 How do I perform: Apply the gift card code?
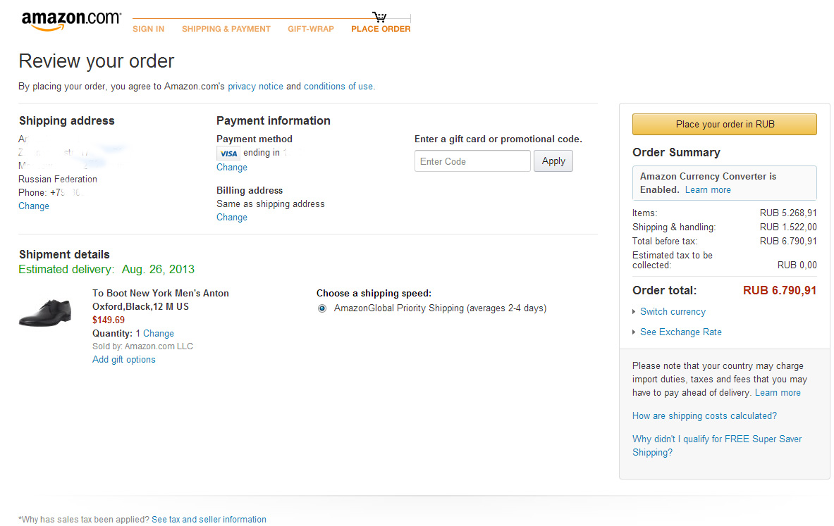(x=553, y=161)
